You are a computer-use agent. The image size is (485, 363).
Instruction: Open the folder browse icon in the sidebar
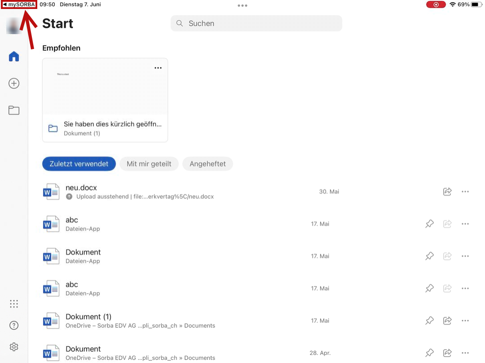pos(14,110)
